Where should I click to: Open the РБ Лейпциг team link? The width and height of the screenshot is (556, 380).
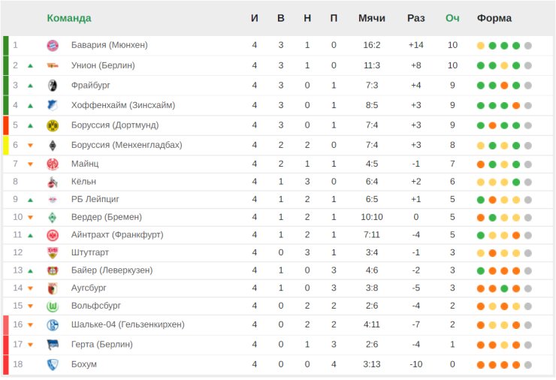click(95, 199)
